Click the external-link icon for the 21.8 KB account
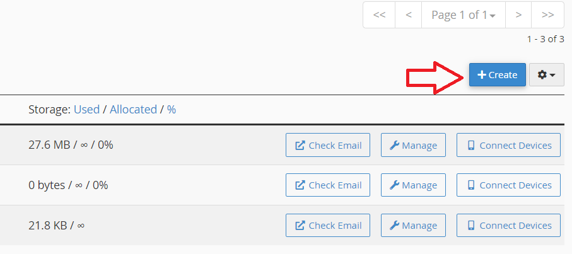This screenshot has width=572, height=254. coord(300,225)
